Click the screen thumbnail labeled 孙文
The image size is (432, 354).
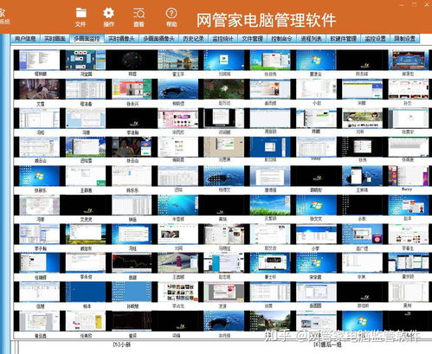point(409,89)
